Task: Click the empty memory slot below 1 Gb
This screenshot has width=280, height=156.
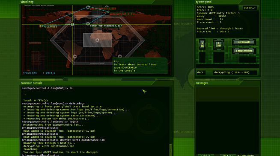Action: [x=203, y=57]
